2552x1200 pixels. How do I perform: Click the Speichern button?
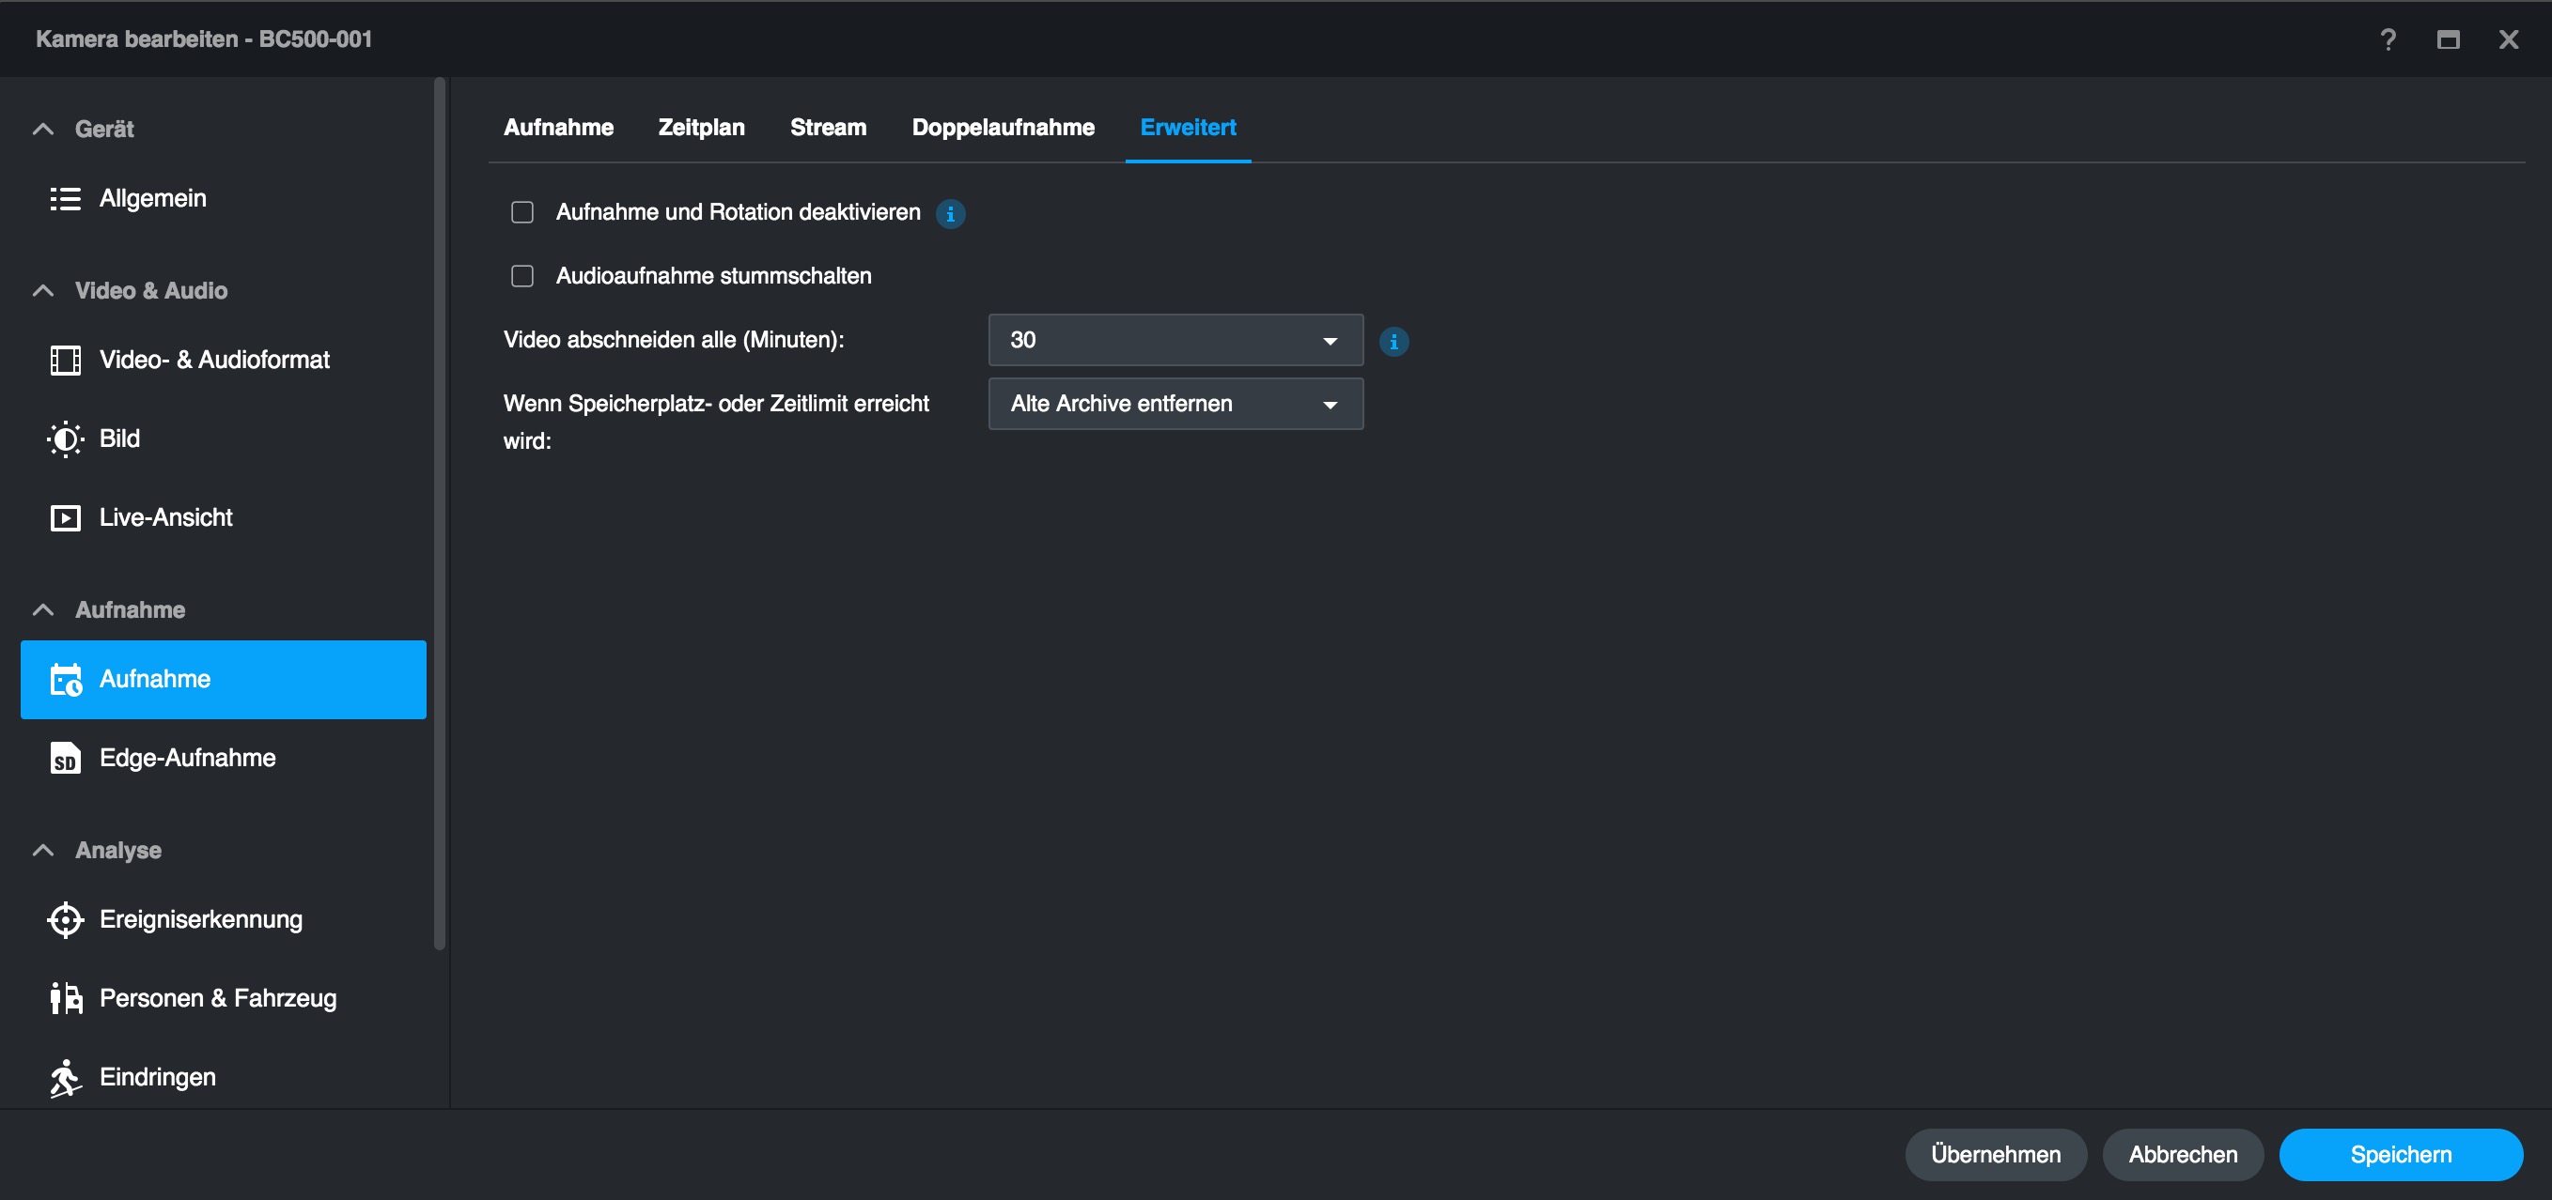point(2400,1154)
